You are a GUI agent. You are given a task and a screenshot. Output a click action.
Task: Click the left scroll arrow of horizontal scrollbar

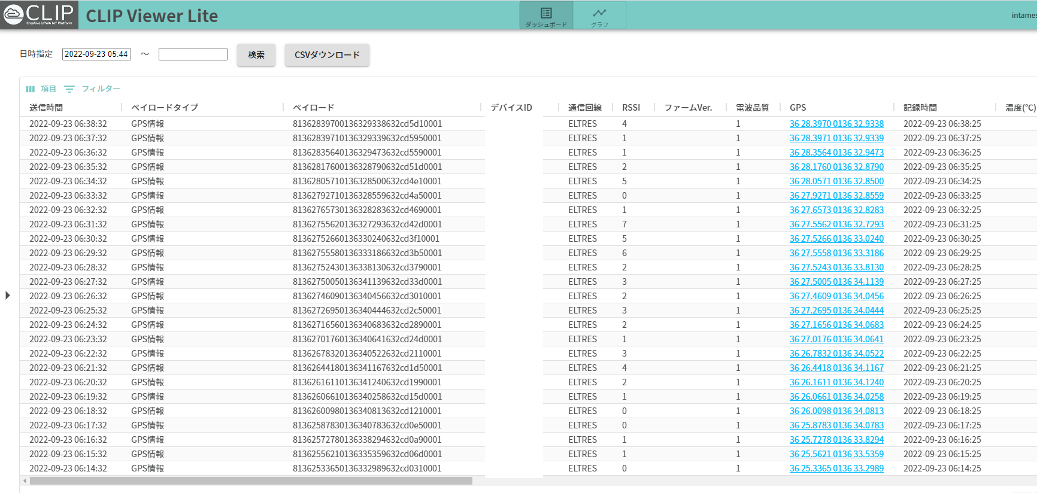[25, 481]
